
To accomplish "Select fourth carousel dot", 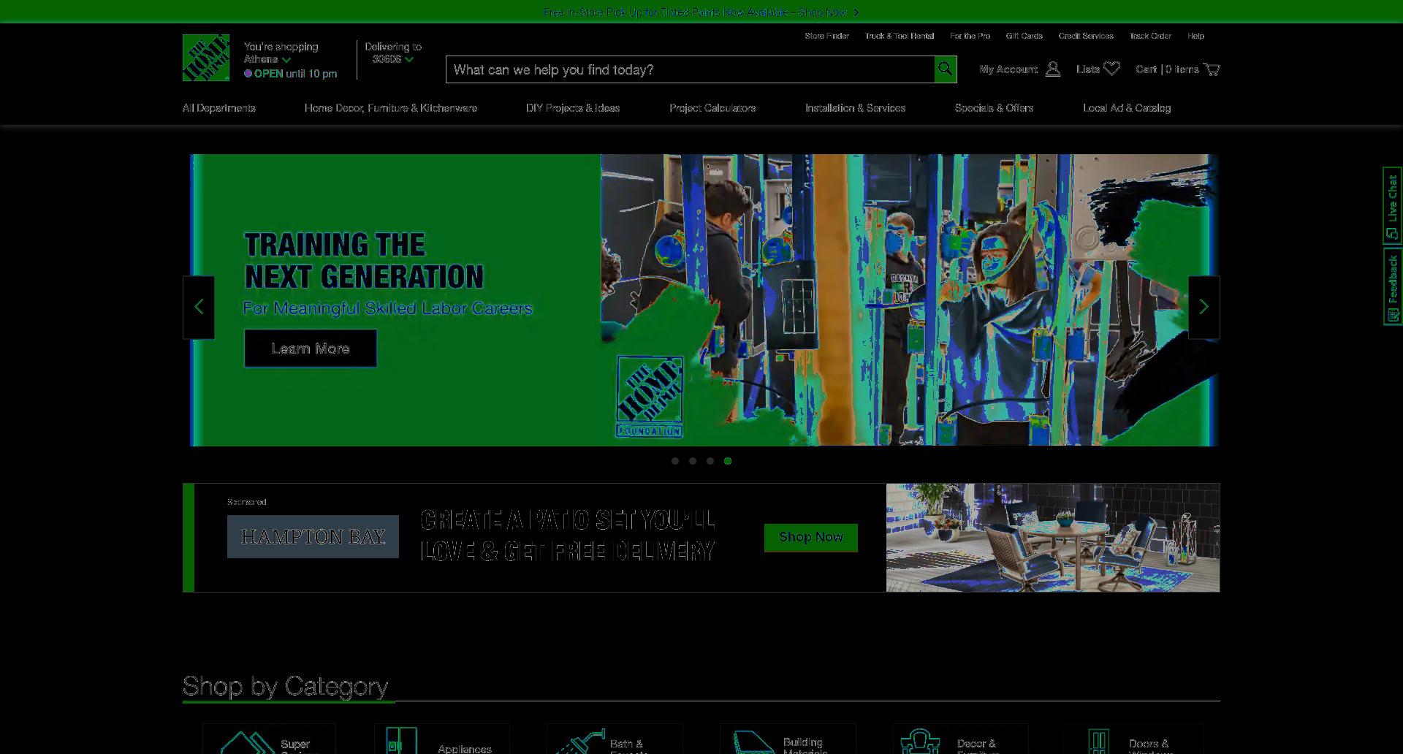I will click(728, 461).
